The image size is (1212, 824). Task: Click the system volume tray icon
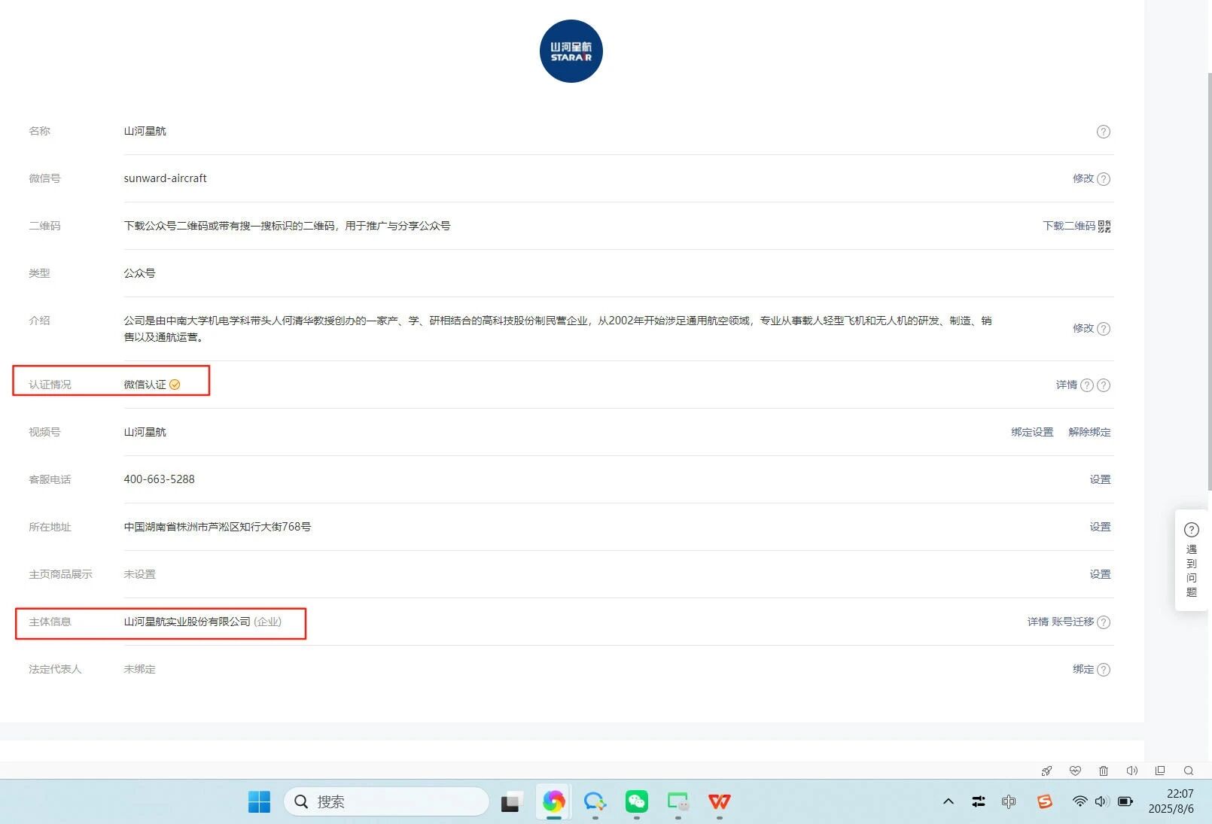(1102, 801)
